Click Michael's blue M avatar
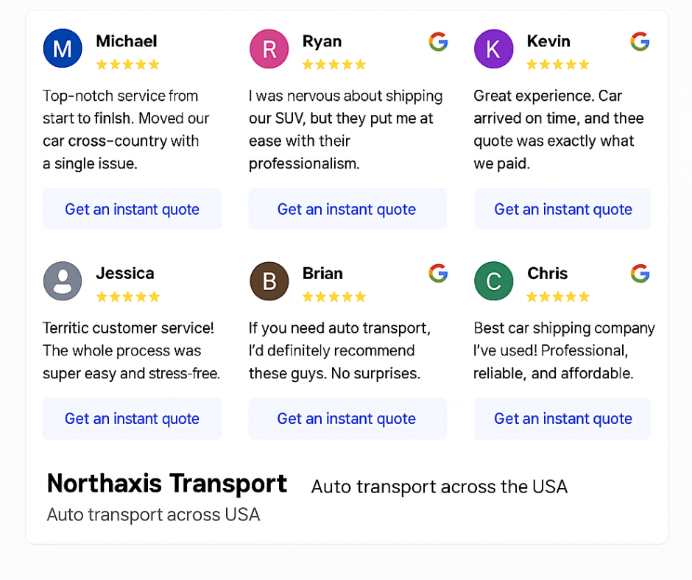 [x=63, y=48]
